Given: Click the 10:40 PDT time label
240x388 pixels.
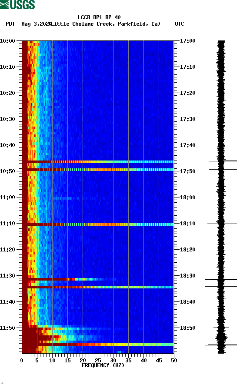Looking at the screenshot, I should coord(7,145).
